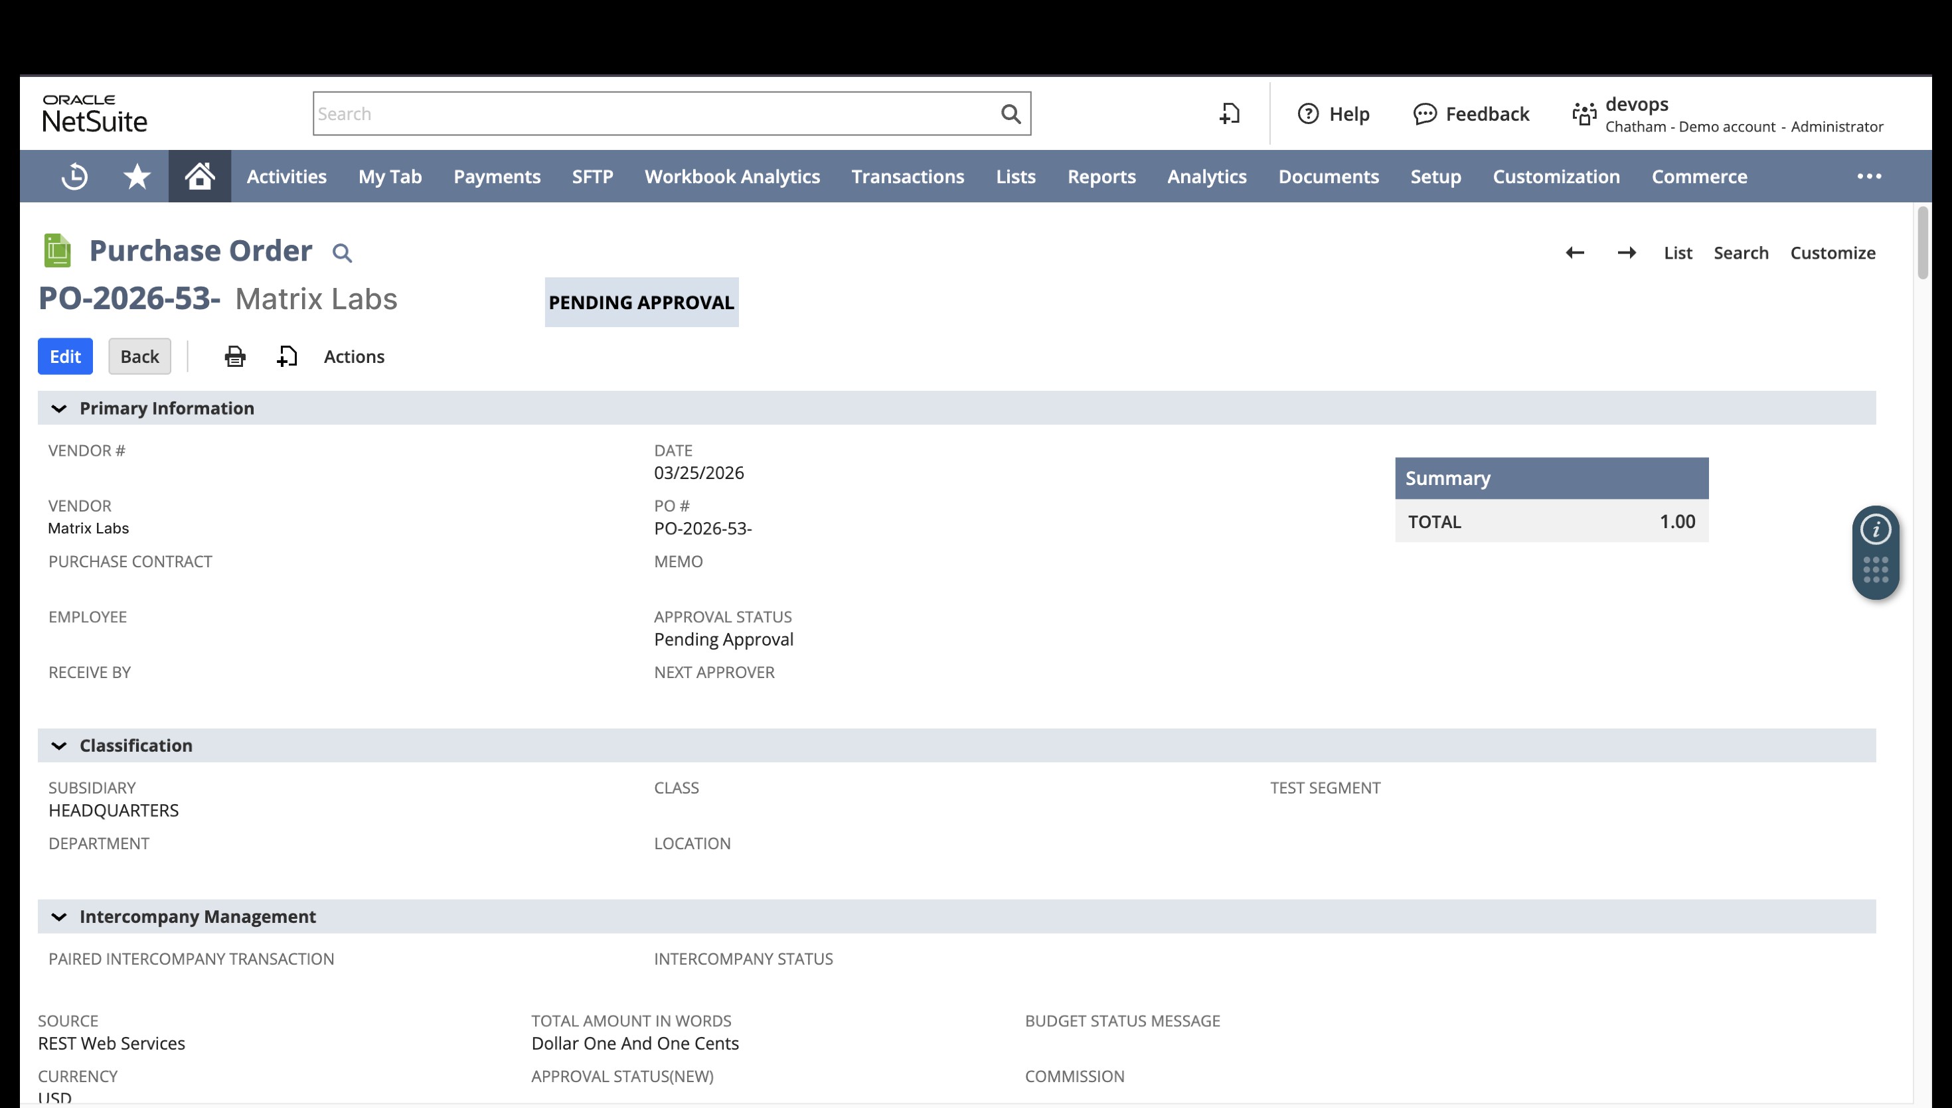Screen dimensions: 1952x1108
Task: Click the Dollar One And One Cents text
Action: (x=635, y=1044)
